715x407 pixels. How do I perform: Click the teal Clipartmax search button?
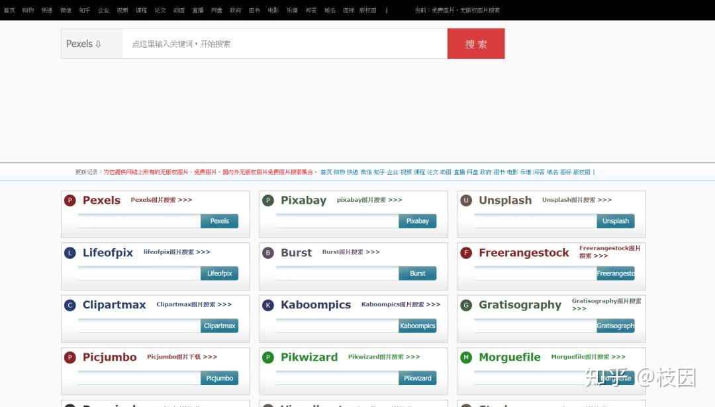coord(219,326)
